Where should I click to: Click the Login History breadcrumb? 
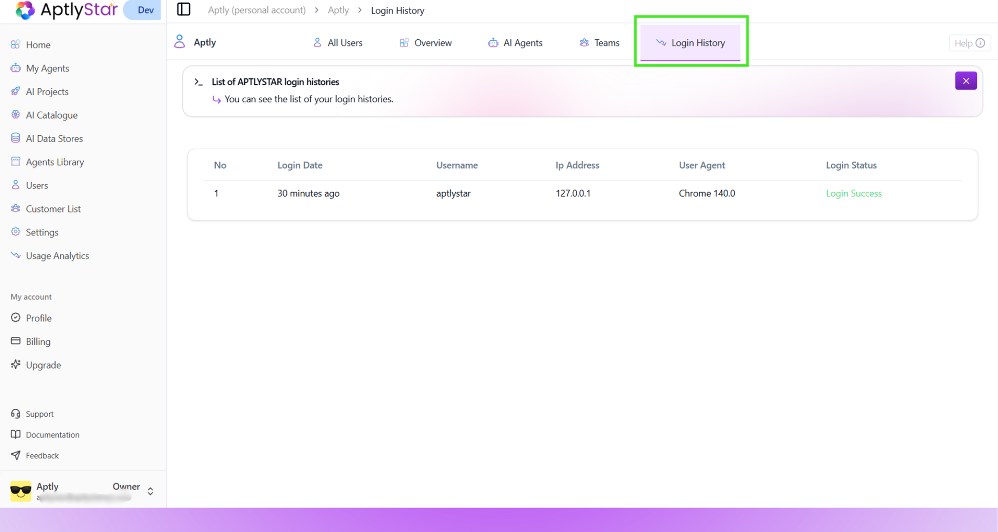click(397, 10)
